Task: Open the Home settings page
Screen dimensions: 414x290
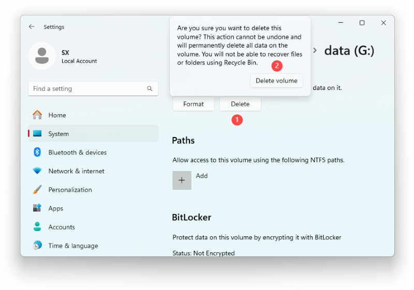Action: 93,115
